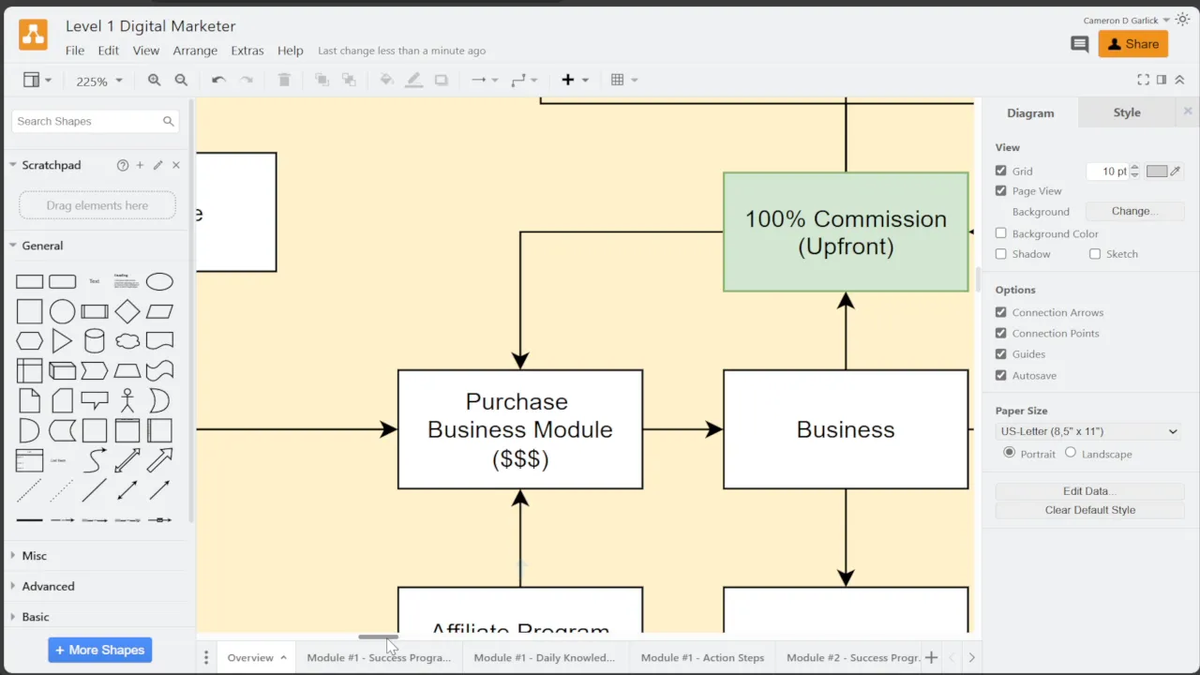Select the ellipse shape in General
Screen dimensions: 1200x675
click(159, 281)
